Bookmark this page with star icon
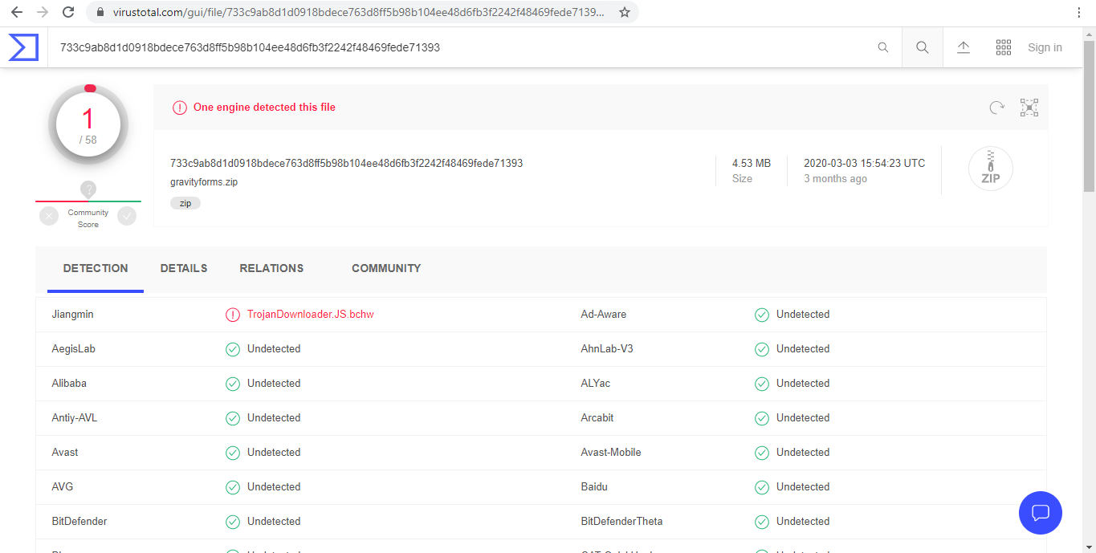1096x553 pixels. click(x=625, y=12)
